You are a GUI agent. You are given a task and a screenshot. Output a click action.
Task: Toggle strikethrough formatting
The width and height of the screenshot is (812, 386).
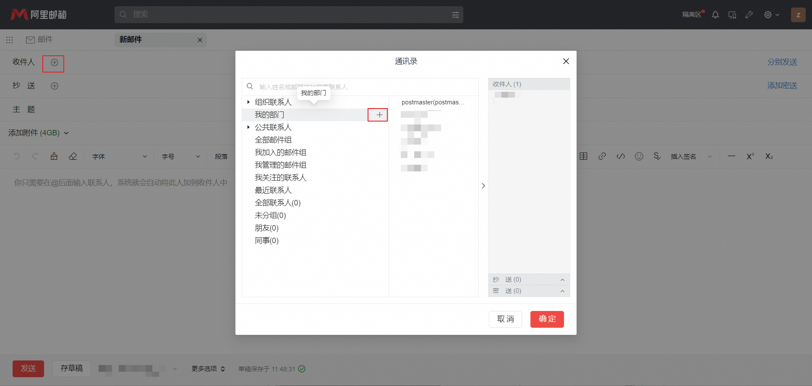[657, 156]
